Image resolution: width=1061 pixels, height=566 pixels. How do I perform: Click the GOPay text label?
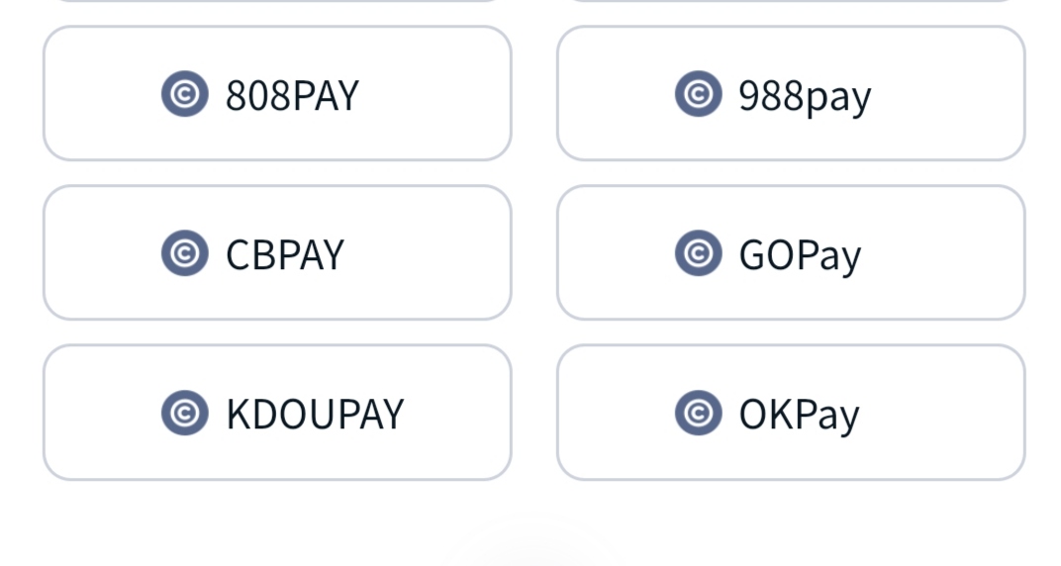[x=800, y=256]
